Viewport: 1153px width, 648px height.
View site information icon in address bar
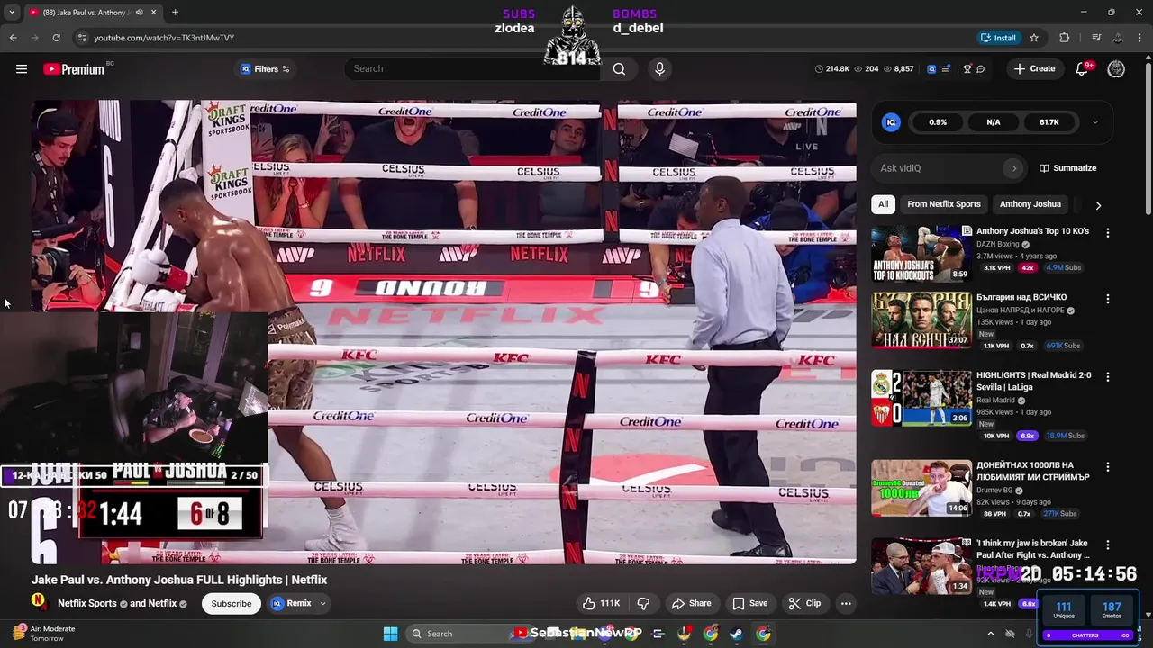point(82,38)
